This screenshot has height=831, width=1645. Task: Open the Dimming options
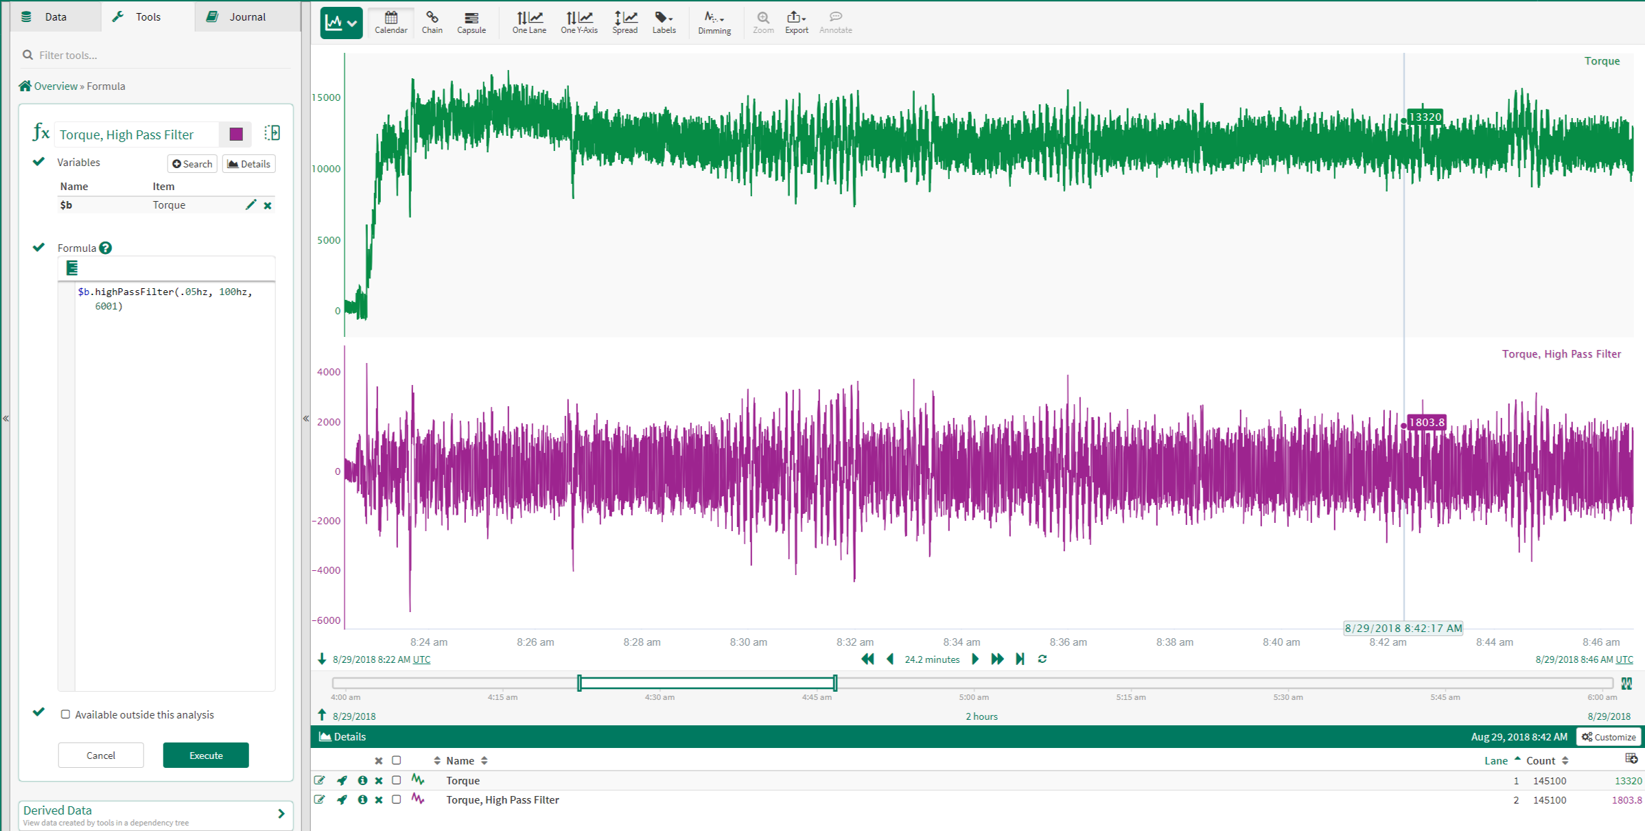(x=714, y=22)
